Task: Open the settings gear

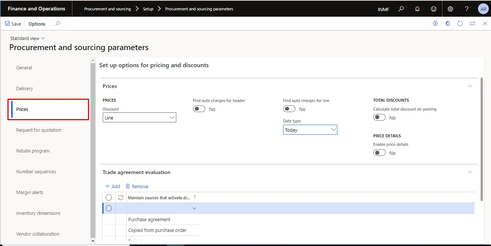Action: coord(450,9)
